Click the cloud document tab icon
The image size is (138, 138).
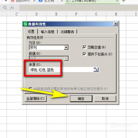pos(41,1)
